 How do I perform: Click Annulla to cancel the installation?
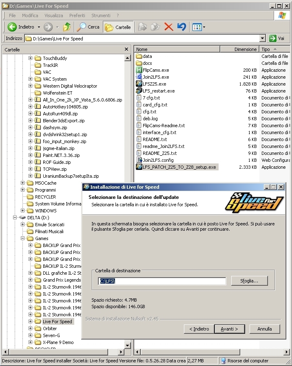[x=265, y=329]
